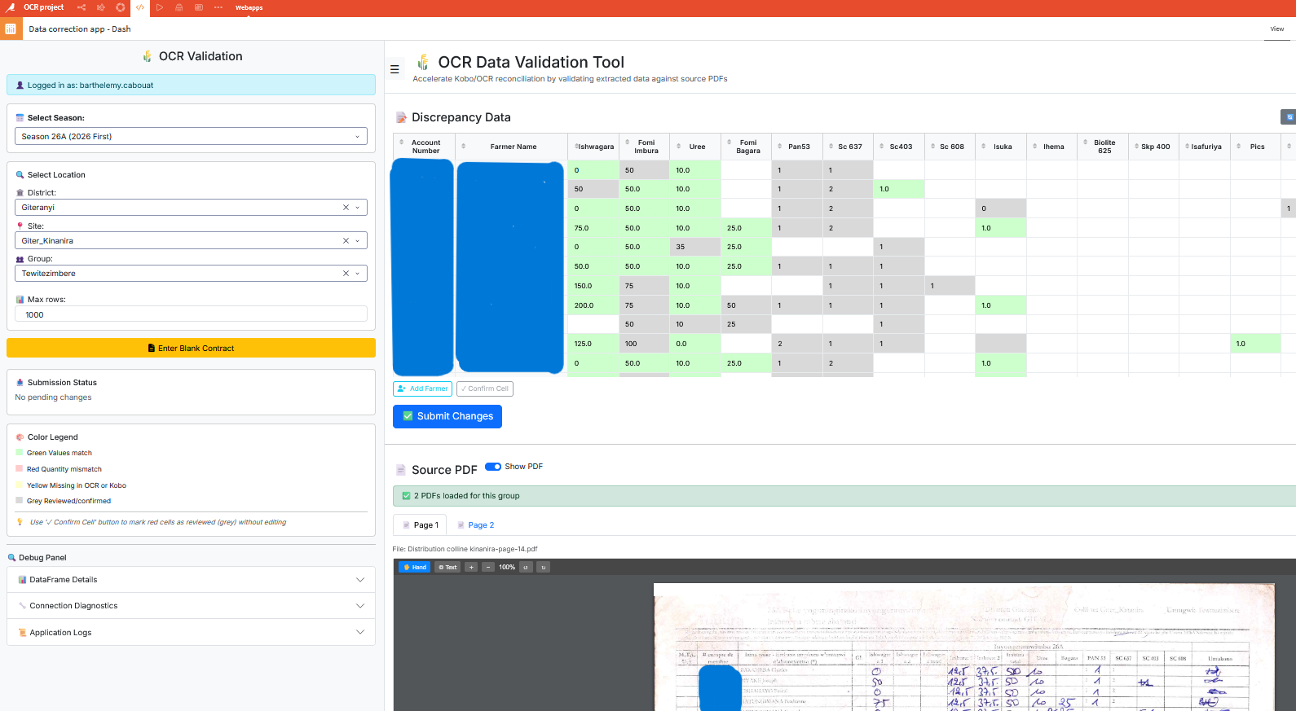Click the orange webapp type icon
Viewport: 1296px width, 711px height.
pos(11,29)
